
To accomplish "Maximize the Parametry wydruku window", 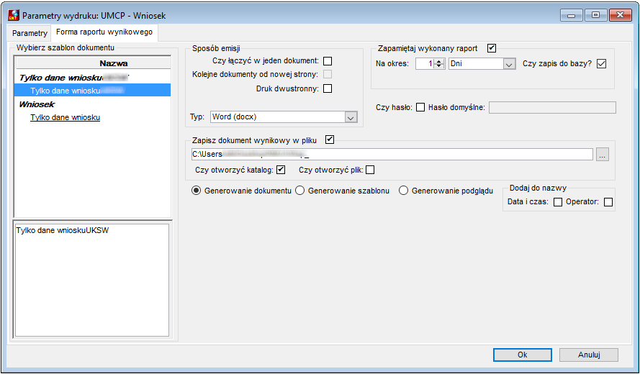I will 595,15.
